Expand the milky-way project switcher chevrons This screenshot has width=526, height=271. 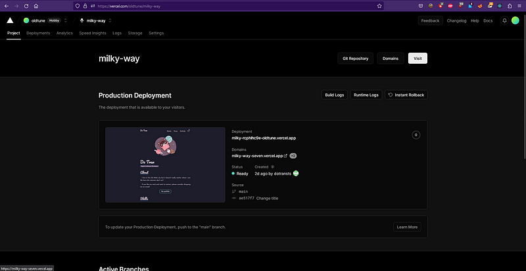(x=110, y=20)
